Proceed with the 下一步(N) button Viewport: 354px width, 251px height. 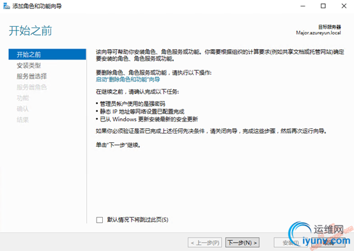242,243
